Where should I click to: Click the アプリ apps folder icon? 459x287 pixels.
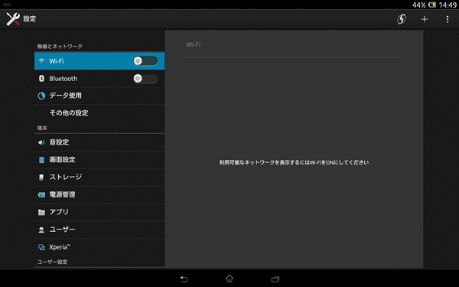click(41, 212)
